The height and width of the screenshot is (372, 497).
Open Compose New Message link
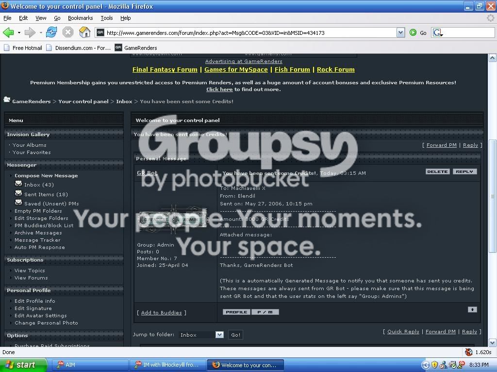46,175
